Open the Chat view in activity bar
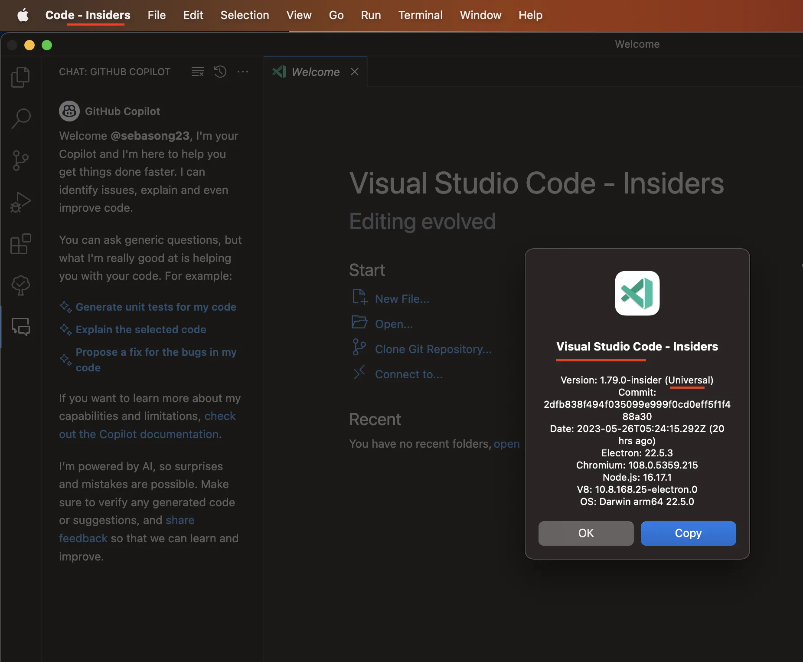Screen dimensions: 803x662 coord(20,327)
